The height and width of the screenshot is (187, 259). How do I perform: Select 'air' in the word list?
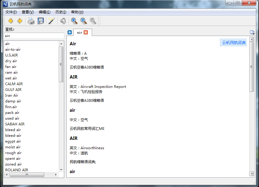(x=32, y=44)
